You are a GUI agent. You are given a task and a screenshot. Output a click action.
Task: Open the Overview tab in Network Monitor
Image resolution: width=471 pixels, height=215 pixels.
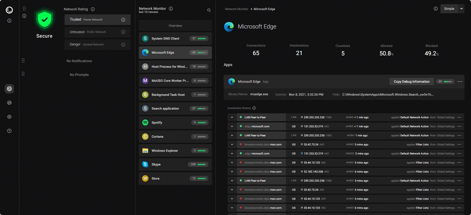[x=175, y=26]
